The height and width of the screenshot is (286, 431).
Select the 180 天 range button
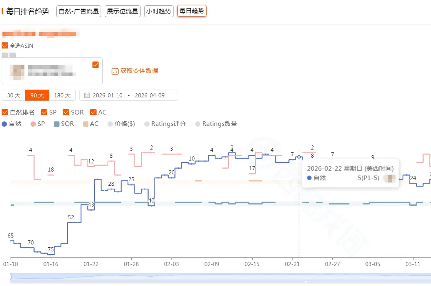(x=62, y=95)
